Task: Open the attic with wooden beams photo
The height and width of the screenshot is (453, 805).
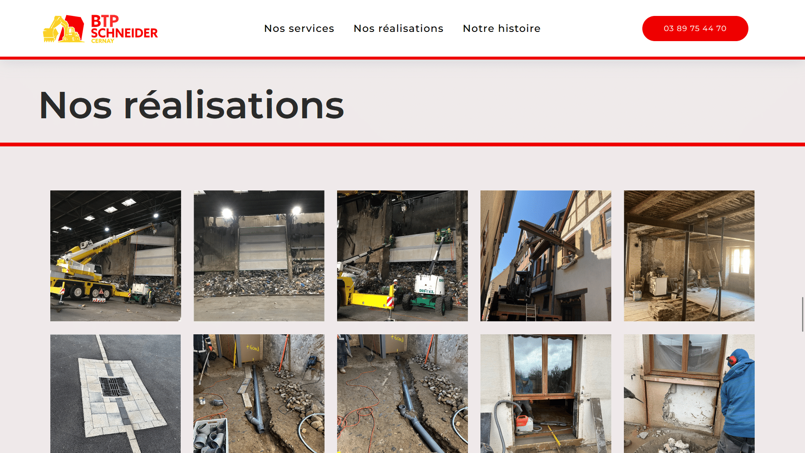Action: click(689, 256)
